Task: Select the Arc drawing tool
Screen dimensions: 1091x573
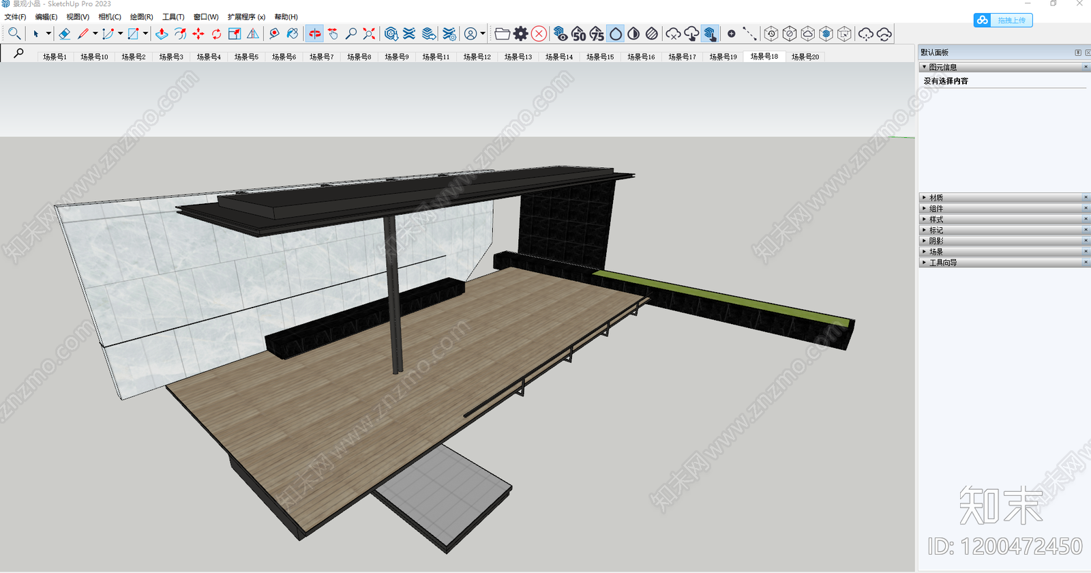Action: point(108,33)
